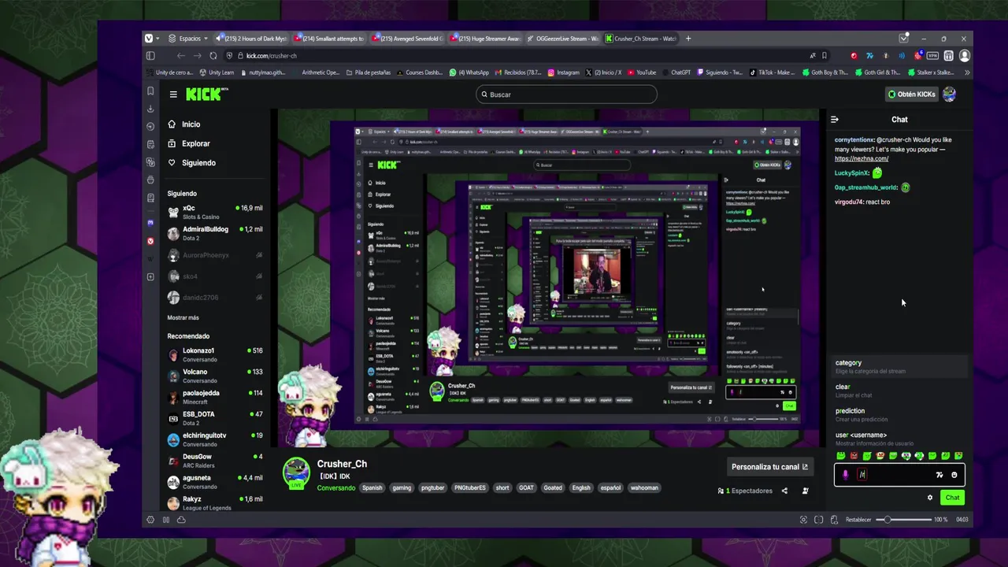Open the Espacios workspace dropdown
Screen dimensions: 1008x567
[188, 39]
